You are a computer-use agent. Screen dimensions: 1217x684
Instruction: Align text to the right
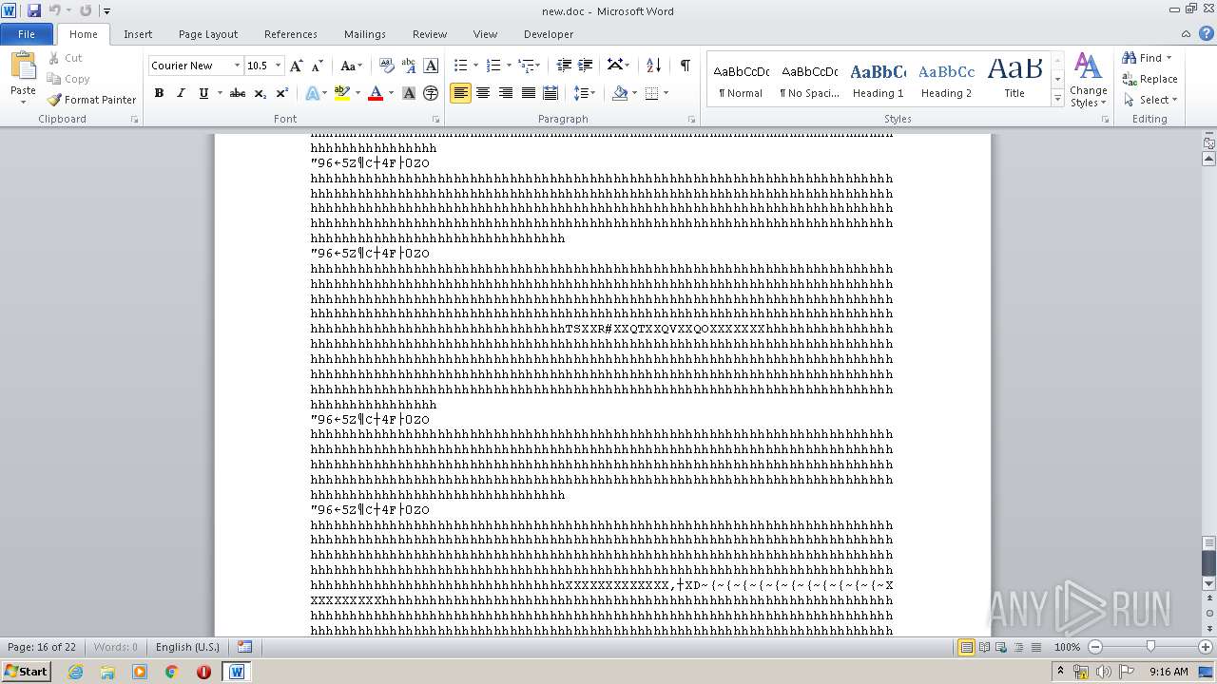pyautogui.click(x=506, y=93)
